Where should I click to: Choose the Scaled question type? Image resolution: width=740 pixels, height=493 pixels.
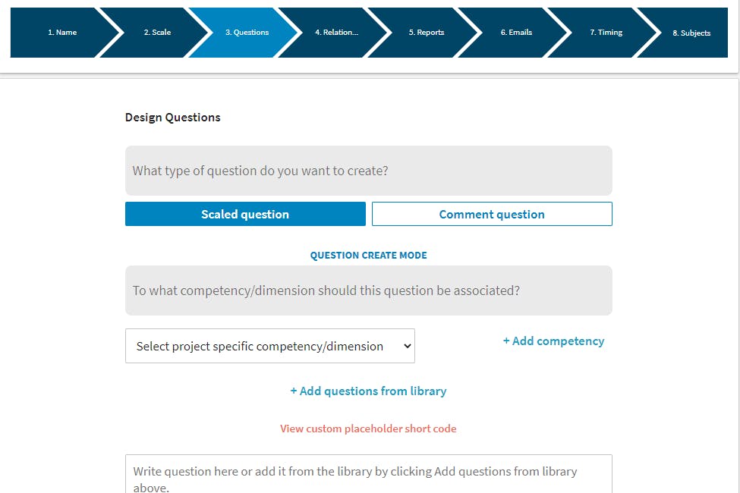245,214
